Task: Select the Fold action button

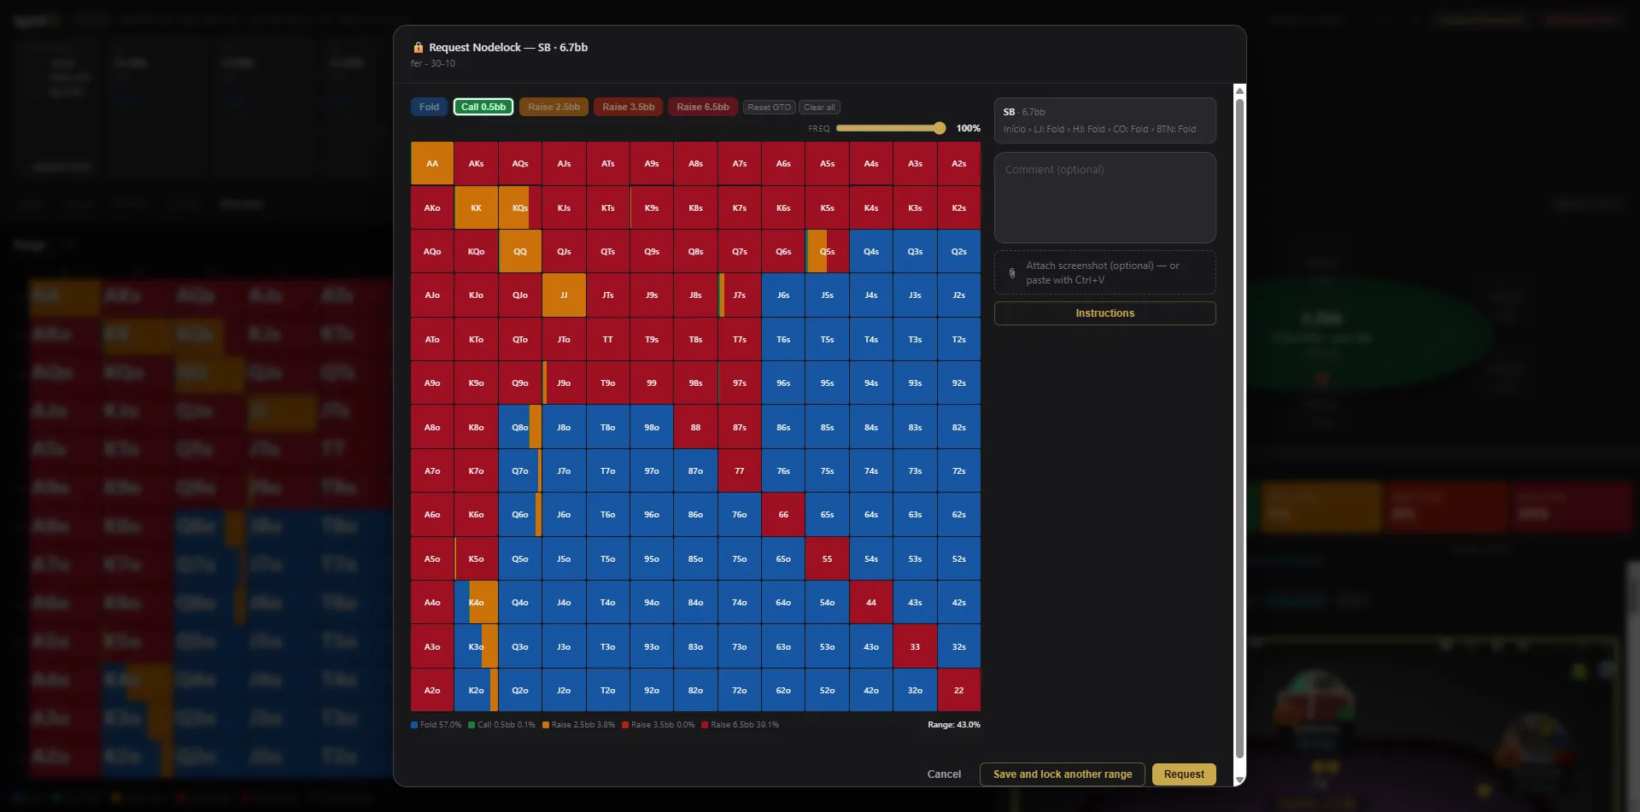Action: [429, 108]
